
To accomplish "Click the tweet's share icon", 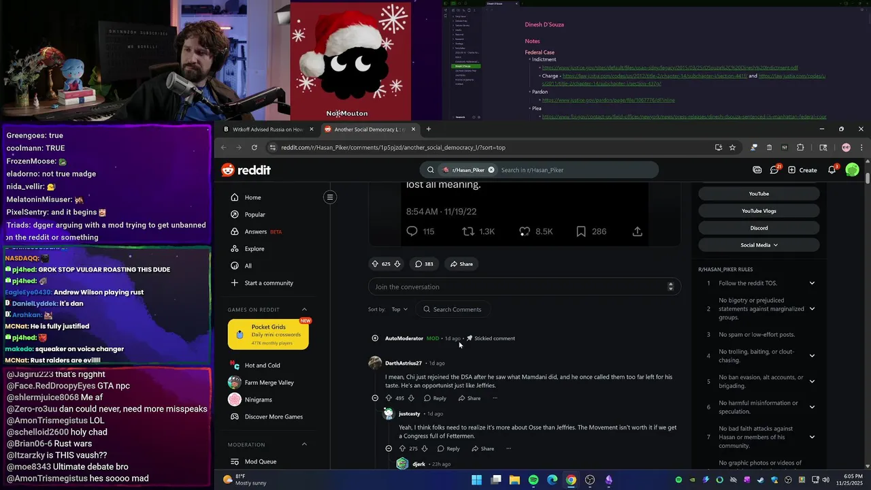I will click(x=637, y=231).
